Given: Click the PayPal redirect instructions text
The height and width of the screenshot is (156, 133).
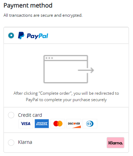Looking at the screenshot, I should [66, 97].
